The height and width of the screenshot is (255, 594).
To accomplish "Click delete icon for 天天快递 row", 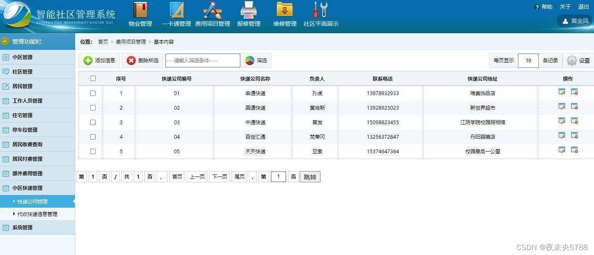I will [574, 150].
